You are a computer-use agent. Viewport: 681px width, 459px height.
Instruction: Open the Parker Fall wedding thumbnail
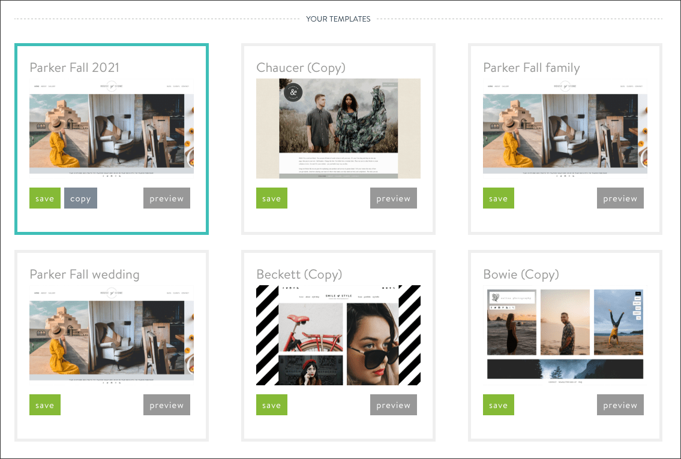[111, 335]
